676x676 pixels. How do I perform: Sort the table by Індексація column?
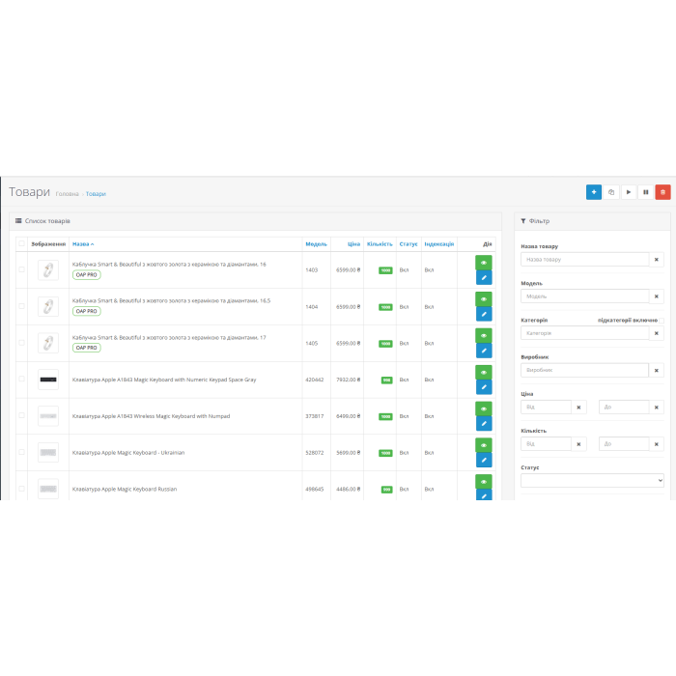point(438,244)
